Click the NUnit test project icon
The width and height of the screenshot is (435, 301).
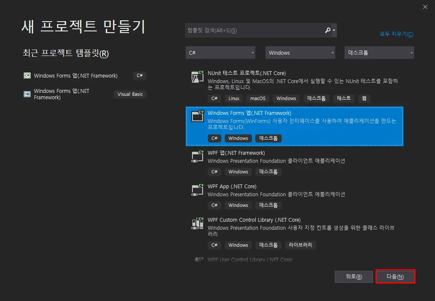[198, 77]
